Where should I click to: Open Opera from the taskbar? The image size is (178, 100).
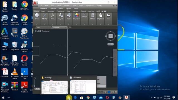point(107,97)
